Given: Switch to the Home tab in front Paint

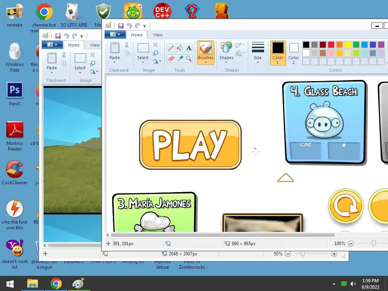Looking at the screenshot, I should pos(137,35).
